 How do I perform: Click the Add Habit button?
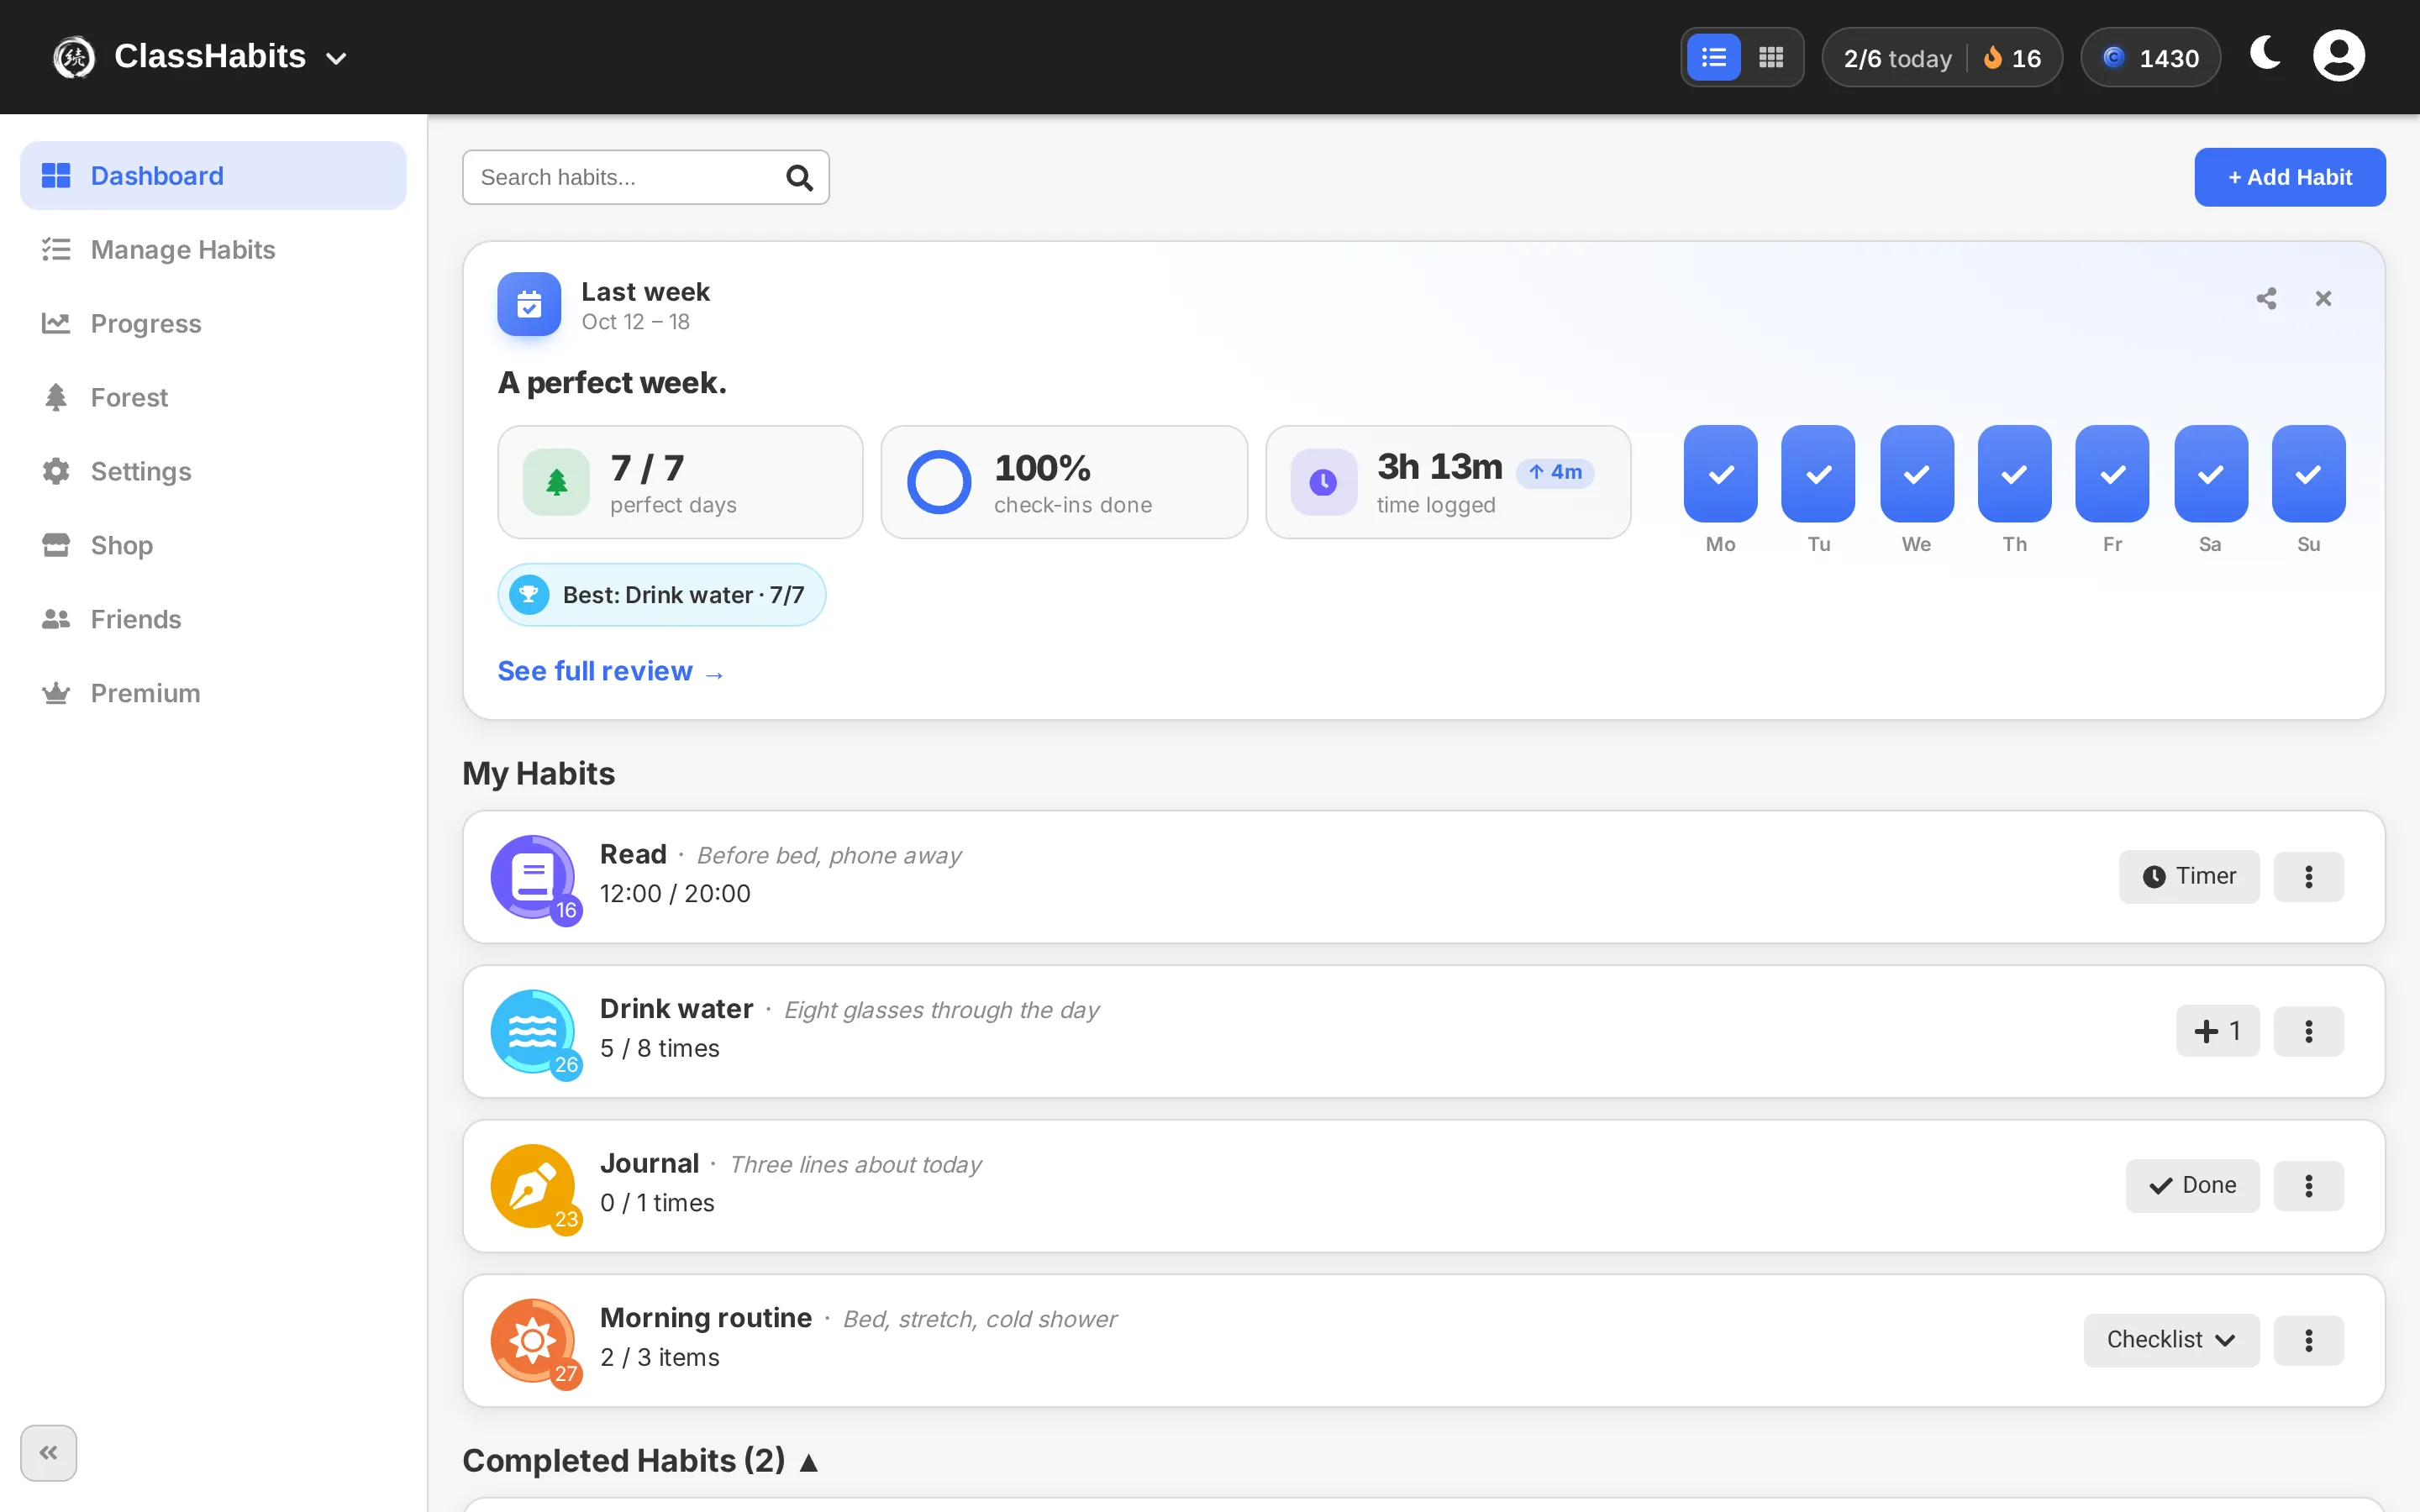click(x=2289, y=177)
